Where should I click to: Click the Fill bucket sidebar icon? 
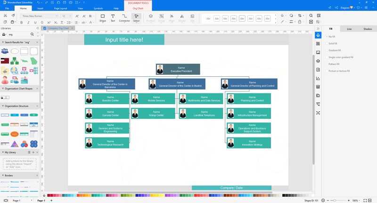click(x=318, y=35)
